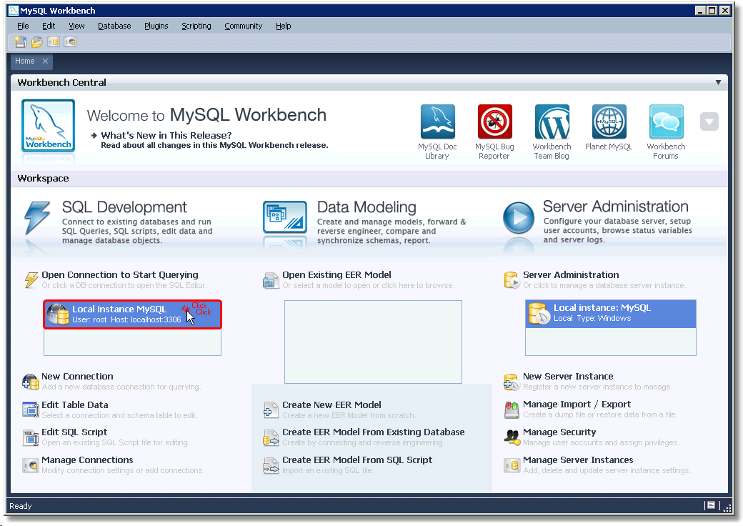Click the Manage Connections link
743x526 pixels.
[87, 460]
